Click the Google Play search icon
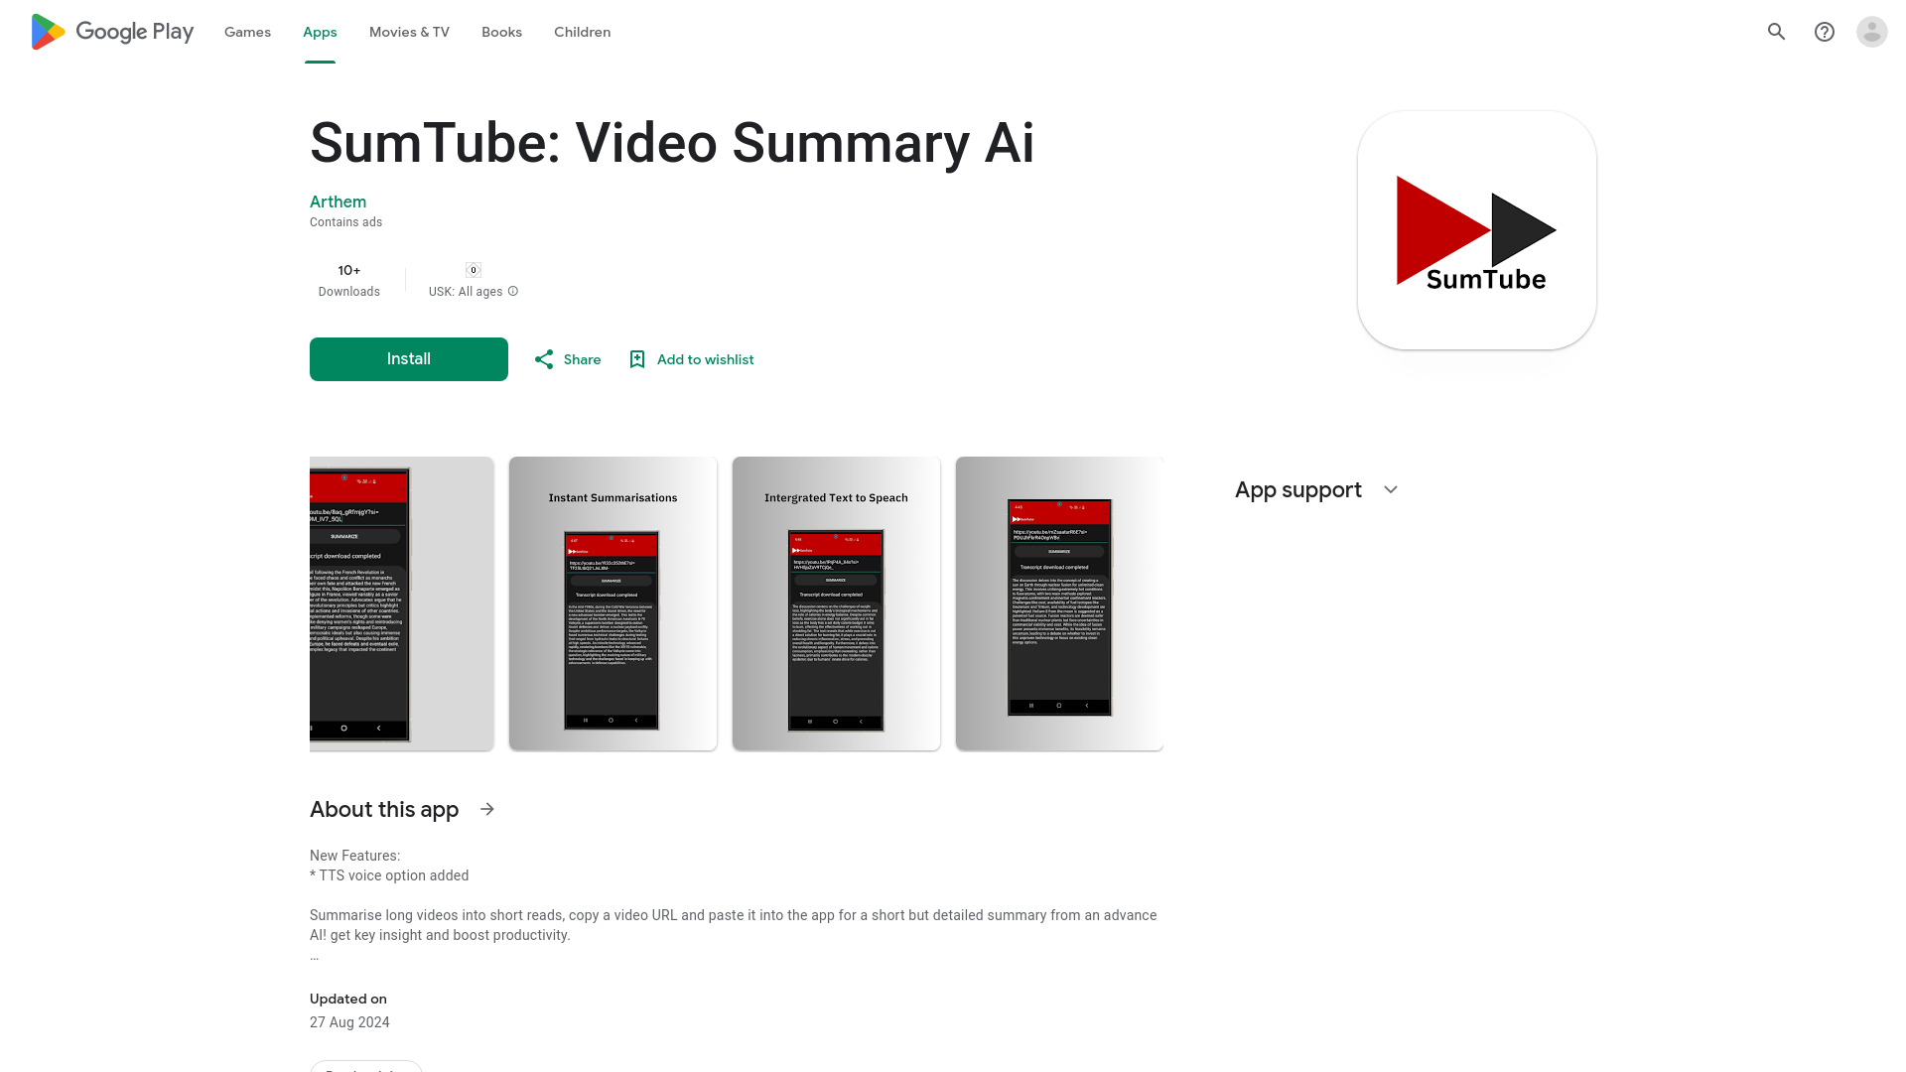Viewport: 1906px width, 1072px height. coord(1778,32)
